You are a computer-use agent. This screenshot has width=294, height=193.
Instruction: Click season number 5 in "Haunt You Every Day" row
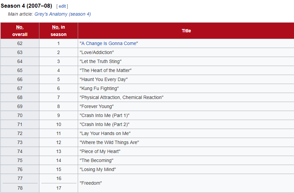(x=58, y=79)
